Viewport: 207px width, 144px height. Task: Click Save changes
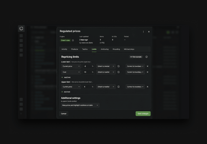[143, 114]
